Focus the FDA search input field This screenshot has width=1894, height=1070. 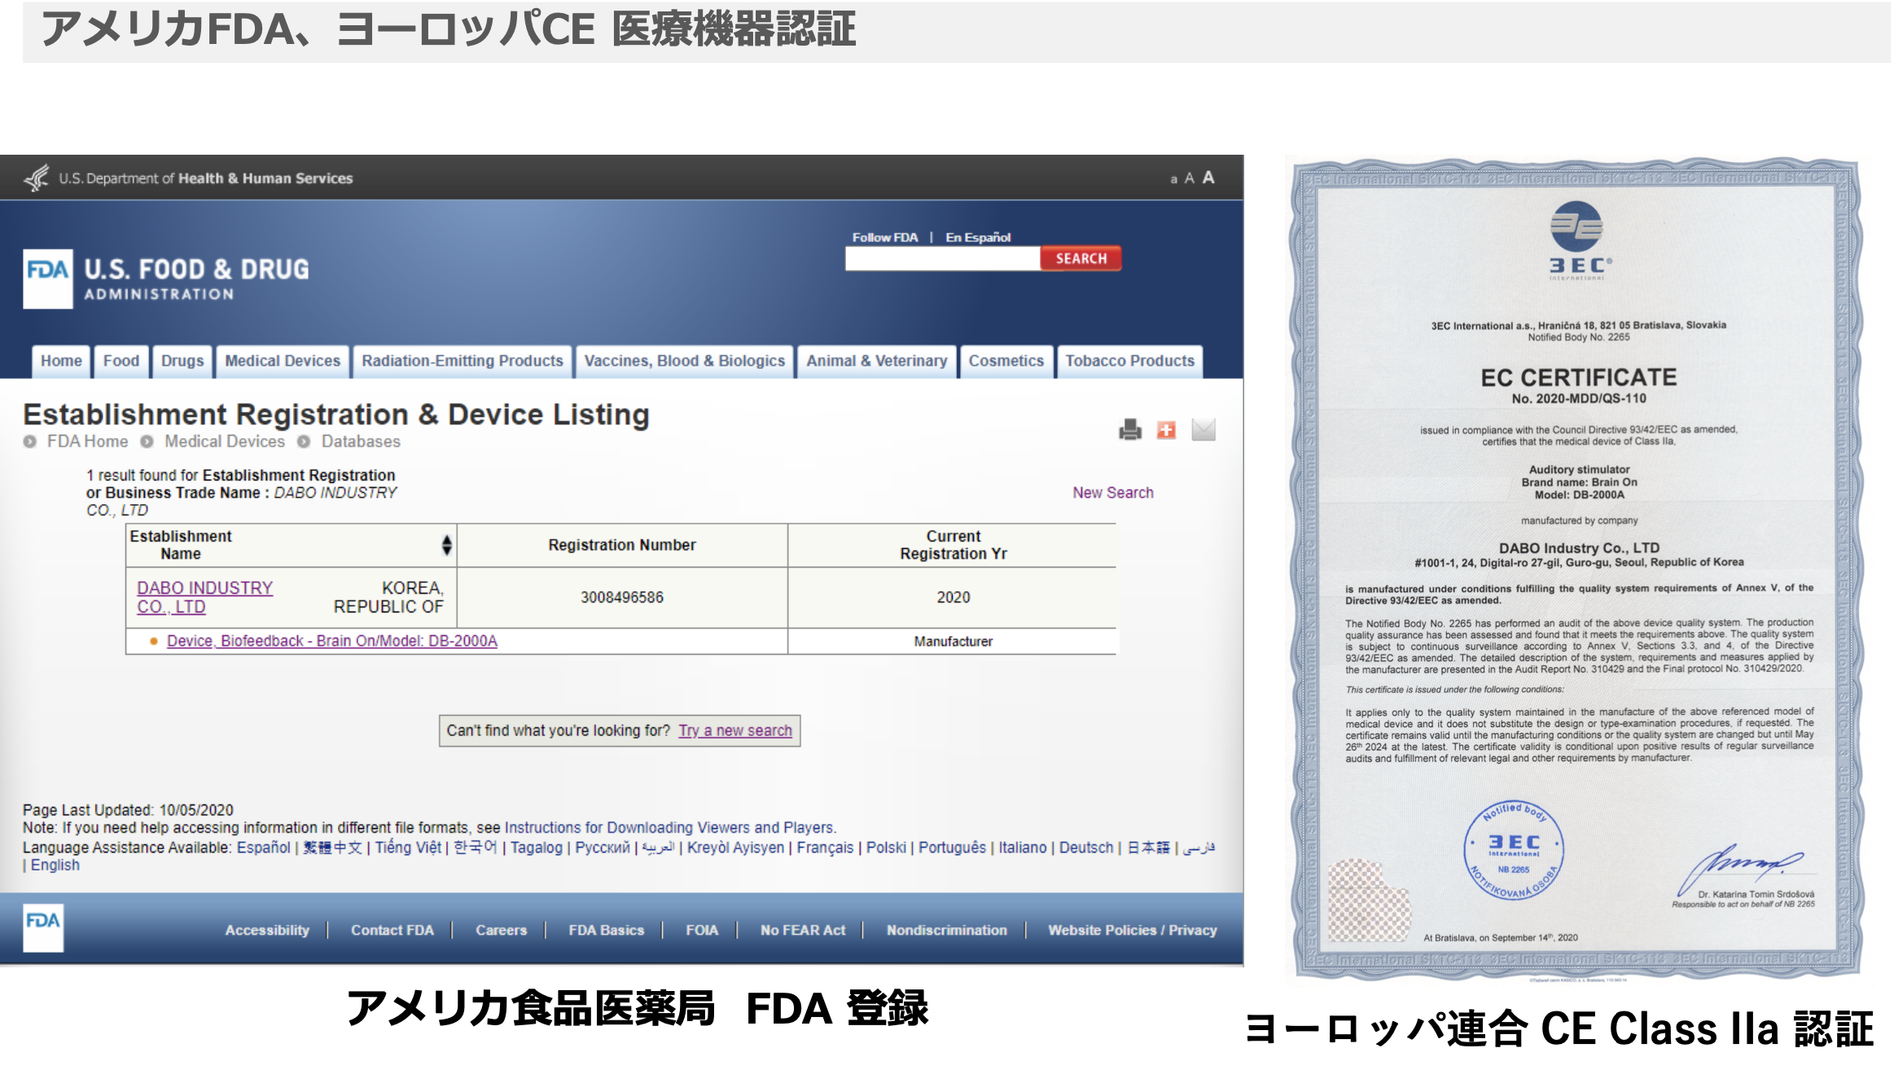(x=942, y=259)
